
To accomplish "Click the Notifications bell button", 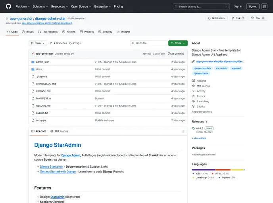I will click(217, 18).
